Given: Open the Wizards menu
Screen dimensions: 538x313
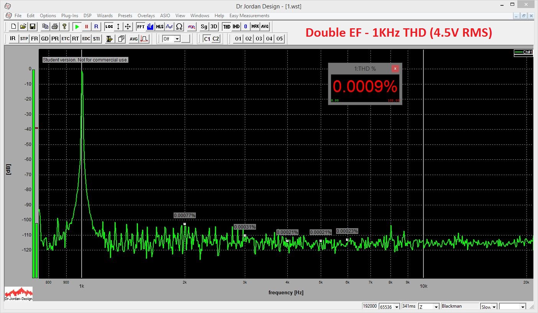Looking at the screenshot, I should pos(105,16).
